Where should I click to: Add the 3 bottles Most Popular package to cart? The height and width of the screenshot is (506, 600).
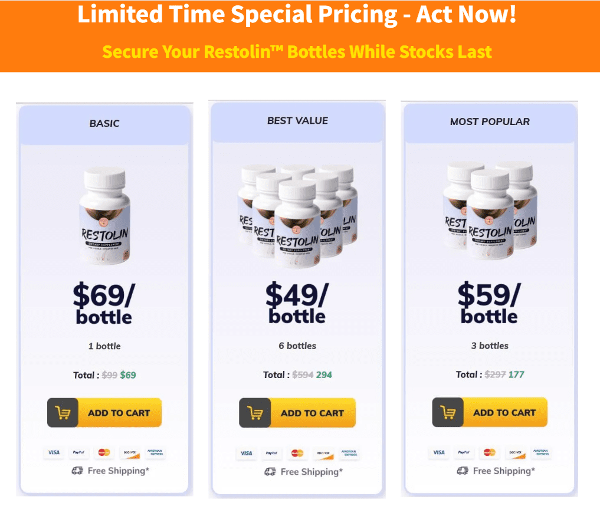(x=490, y=412)
